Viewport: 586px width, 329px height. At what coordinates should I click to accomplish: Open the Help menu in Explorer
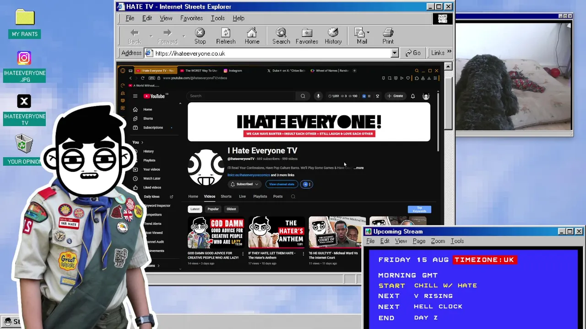(239, 18)
